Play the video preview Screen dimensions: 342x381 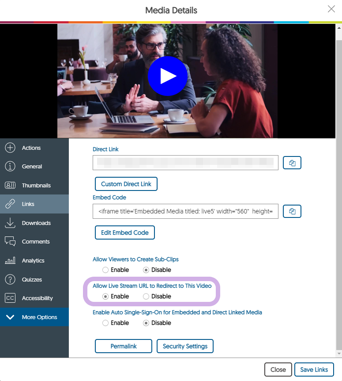pyautogui.click(x=168, y=76)
